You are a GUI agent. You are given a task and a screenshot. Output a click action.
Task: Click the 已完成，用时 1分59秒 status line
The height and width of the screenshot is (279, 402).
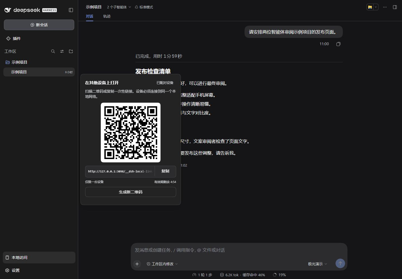pyautogui.click(x=159, y=56)
